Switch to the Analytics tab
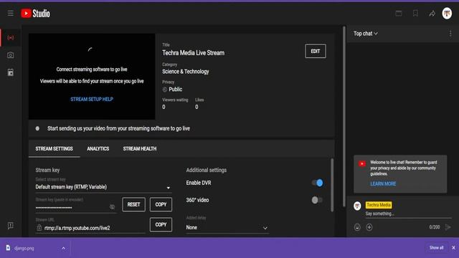The height and width of the screenshot is (258, 459). coord(98,149)
